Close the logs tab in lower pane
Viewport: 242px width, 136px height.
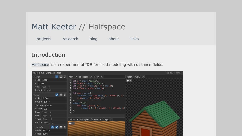tap(111, 119)
